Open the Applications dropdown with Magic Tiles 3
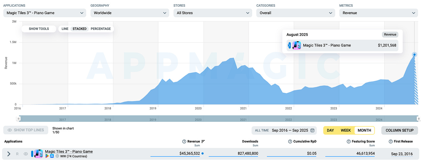 point(45,13)
